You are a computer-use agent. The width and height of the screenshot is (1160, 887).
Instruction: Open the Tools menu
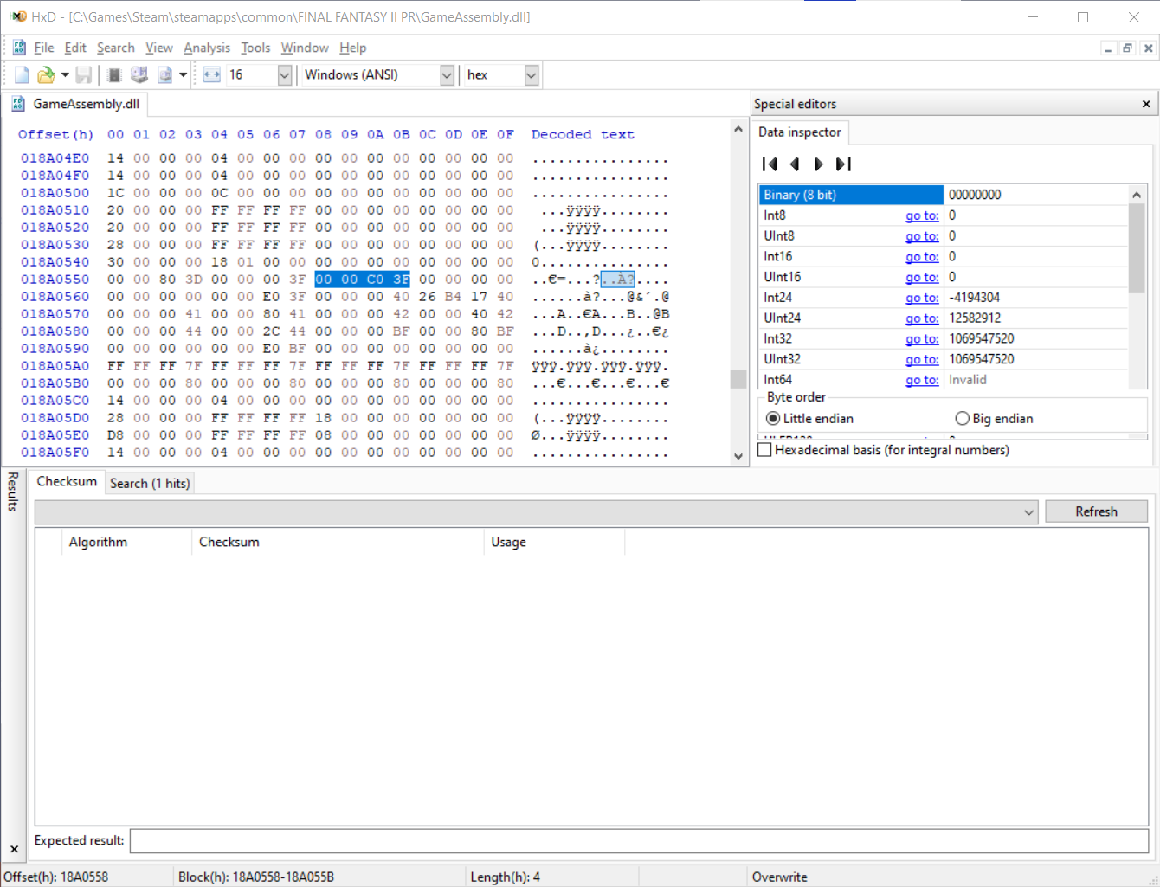point(255,48)
